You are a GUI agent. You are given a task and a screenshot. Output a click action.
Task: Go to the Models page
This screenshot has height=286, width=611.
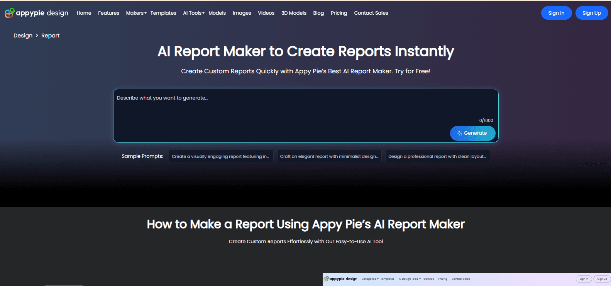coord(217,13)
